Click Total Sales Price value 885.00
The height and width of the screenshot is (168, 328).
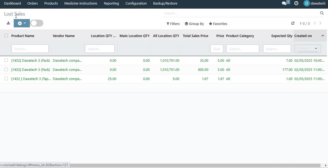(203, 70)
